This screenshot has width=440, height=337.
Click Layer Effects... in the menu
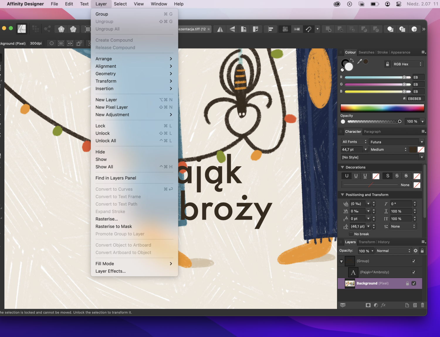110,271
